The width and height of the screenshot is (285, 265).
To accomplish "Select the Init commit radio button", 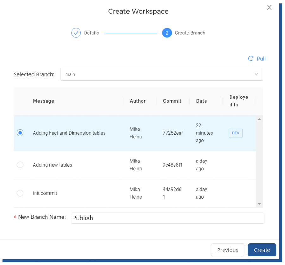I will click(x=20, y=193).
